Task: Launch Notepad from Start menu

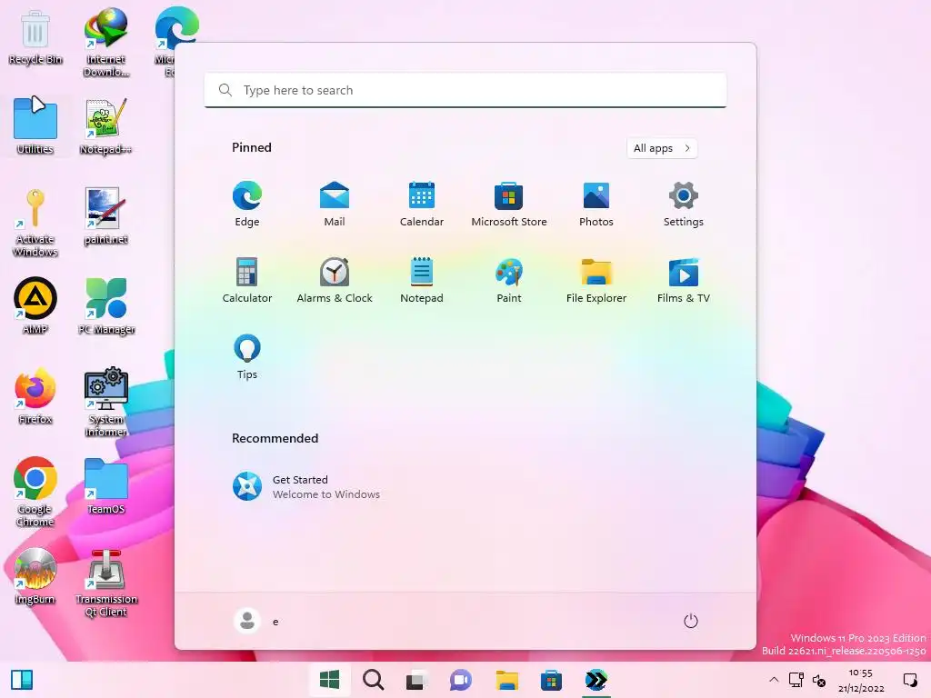Action: tap(422, 280)
